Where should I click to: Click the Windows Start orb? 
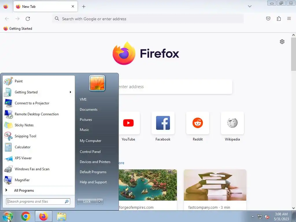point(8,216)
